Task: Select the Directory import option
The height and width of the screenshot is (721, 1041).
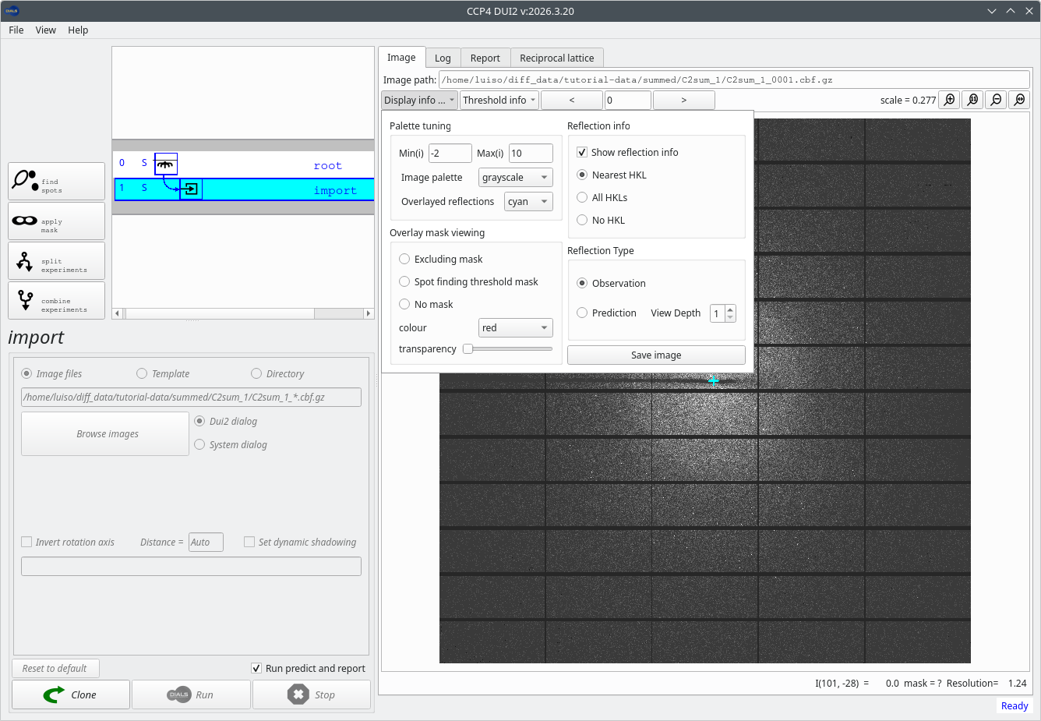Action: pos(256,373)
